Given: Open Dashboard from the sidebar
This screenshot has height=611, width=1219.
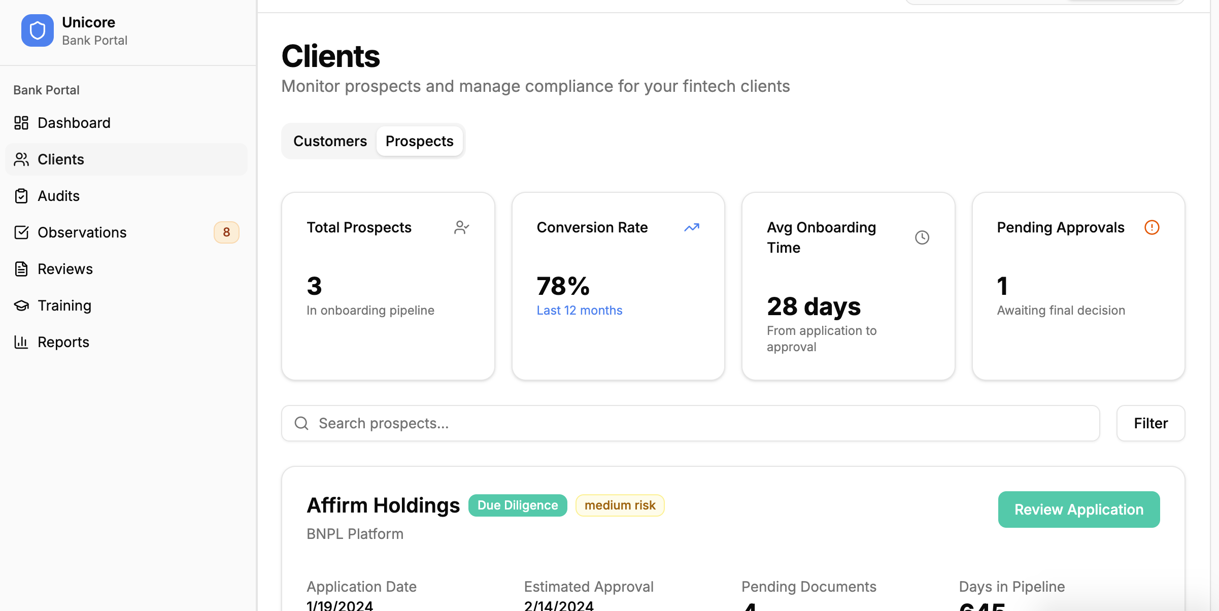Looking at the screenshot, I should pyautogui.click(x=74, y=123).
